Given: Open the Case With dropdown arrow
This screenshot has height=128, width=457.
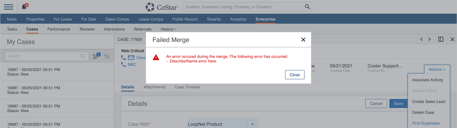Looking at the screenshot, I should 252,124.
